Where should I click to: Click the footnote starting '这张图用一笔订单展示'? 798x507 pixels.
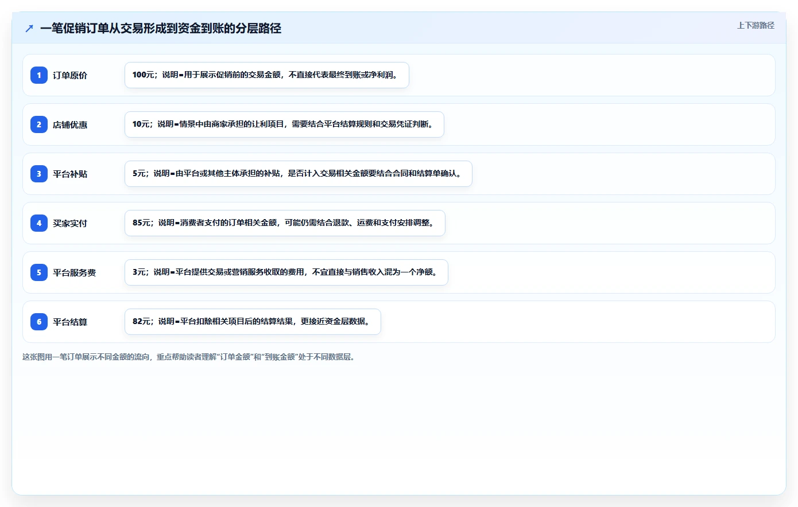click(188, 357)
